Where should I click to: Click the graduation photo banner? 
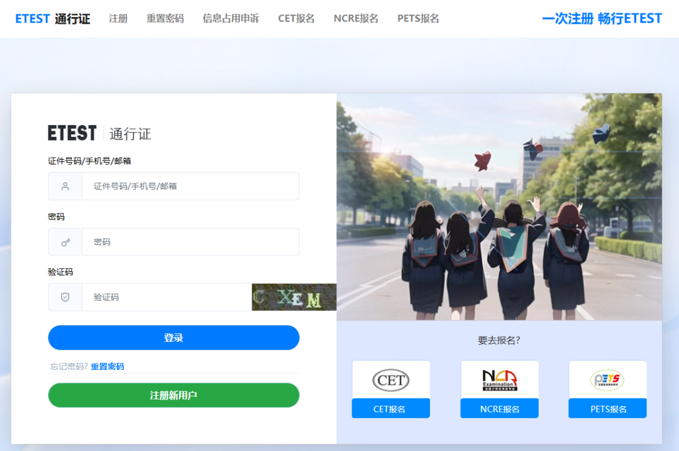tap(499, 207)
